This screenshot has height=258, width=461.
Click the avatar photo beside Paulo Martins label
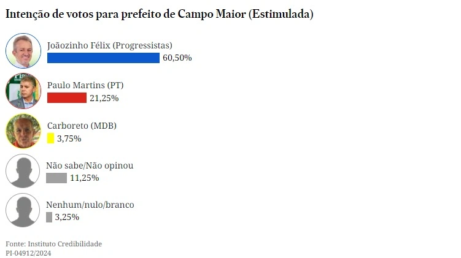[x=23, y=91]
